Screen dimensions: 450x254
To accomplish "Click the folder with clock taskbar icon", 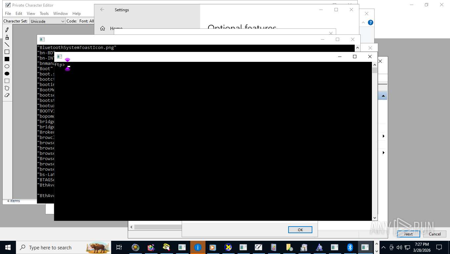I will pos(289,247).
